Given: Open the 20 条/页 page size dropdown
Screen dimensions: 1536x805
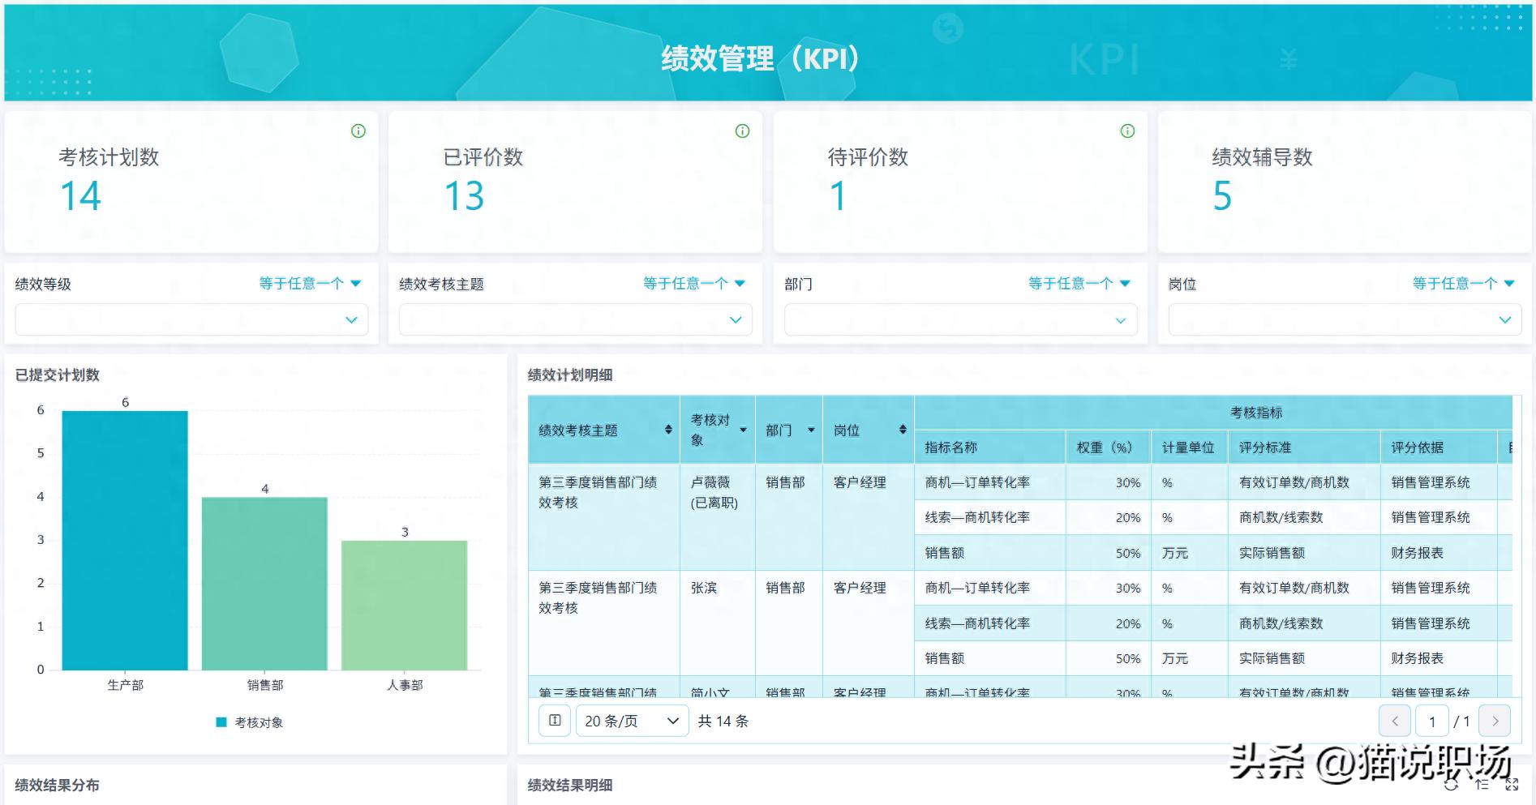Looking at the screenshot, I should click(x=631, y=720).
